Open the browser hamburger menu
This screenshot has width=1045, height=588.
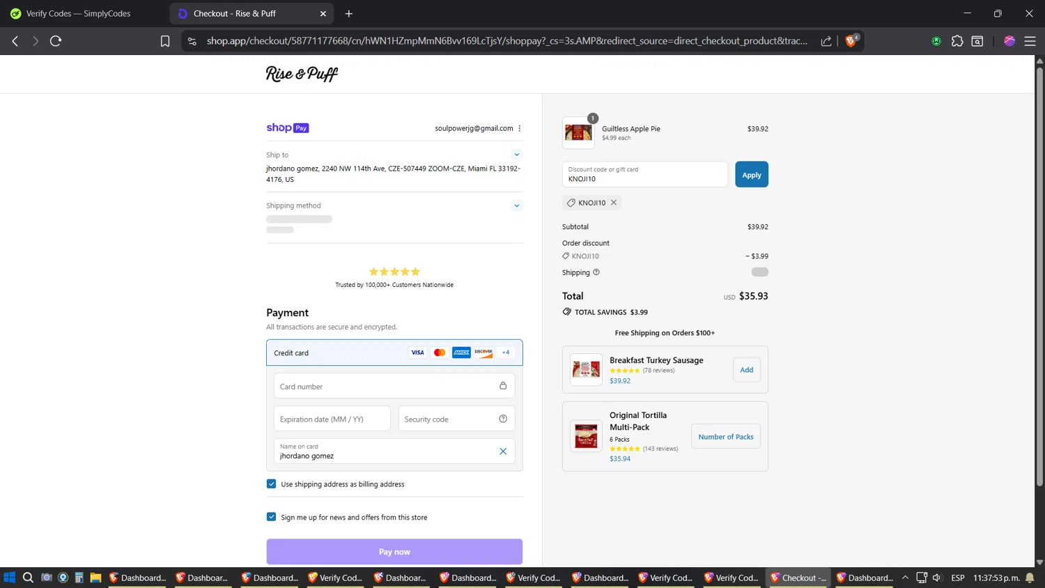[x=1030, y=41]
